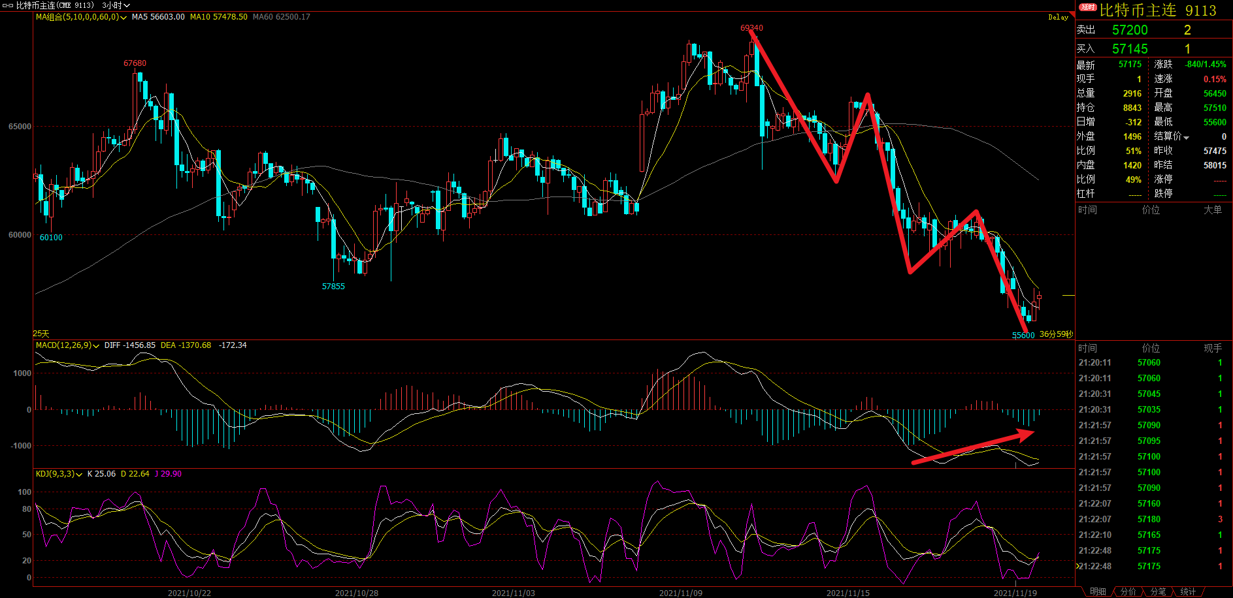
Task: Click the 买入 buy price 57145
Action: (1130, 49)
